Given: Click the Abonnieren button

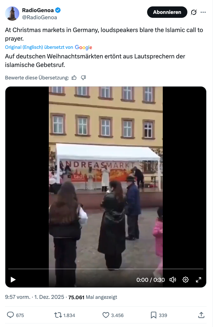Looking at the screenshot, I should tap(167, 12).
